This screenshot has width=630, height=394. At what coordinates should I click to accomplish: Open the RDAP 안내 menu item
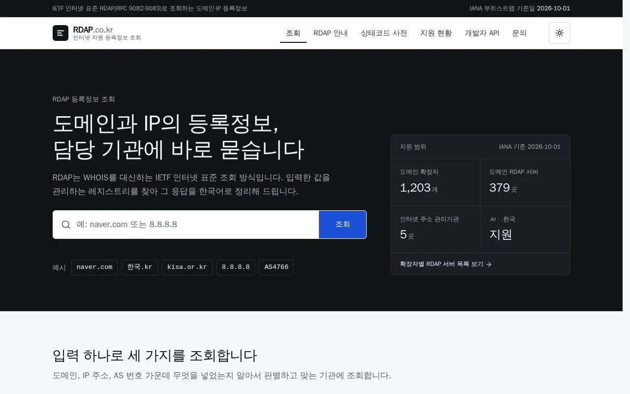[x=331, y=33]
